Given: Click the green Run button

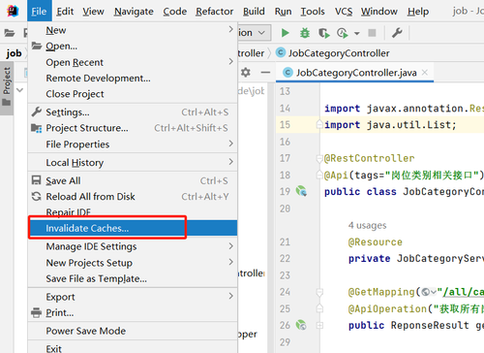Looking at the screenshot, I should coord(285,33).
